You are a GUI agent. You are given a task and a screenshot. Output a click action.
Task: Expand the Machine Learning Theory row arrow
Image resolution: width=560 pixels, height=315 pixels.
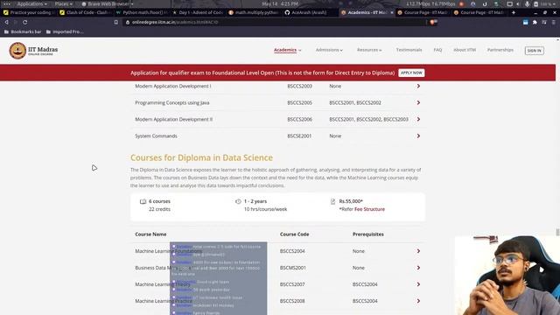coord(418,284)
